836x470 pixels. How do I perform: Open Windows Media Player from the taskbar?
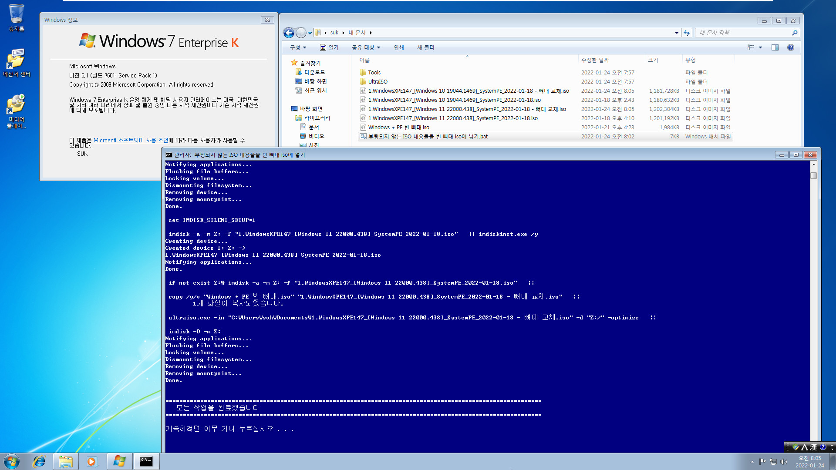tap(92, 461)
